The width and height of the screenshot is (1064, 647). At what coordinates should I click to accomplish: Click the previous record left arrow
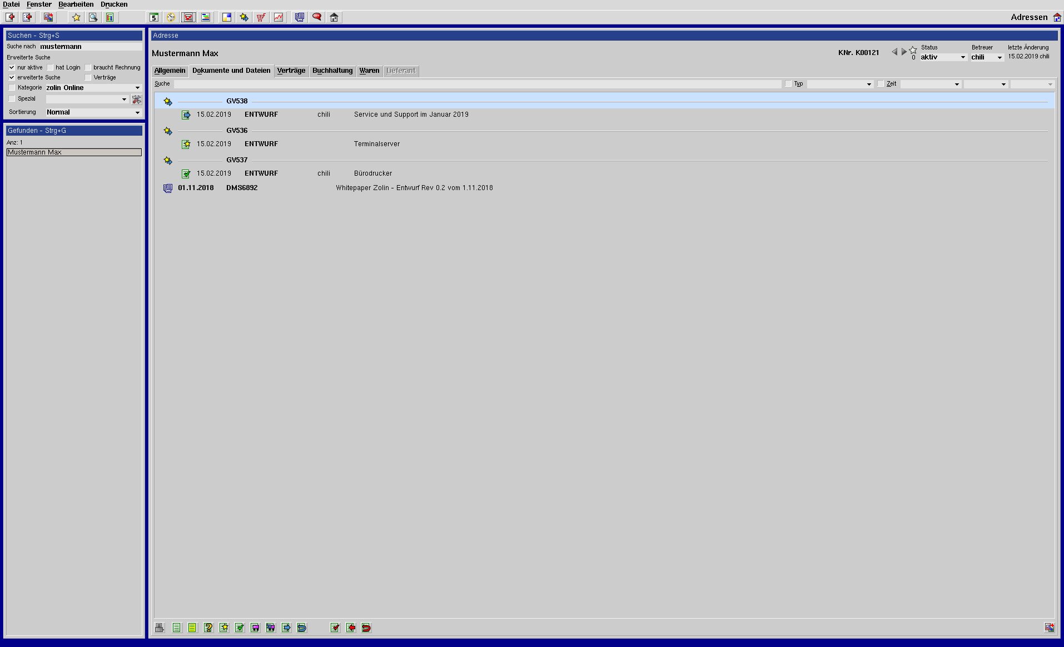click(894, 52)
